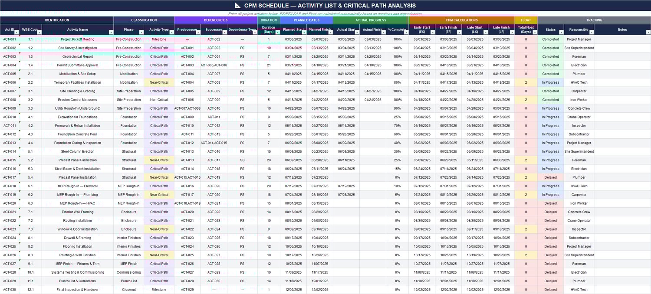
Task: Select the CPM SCHEDULE title banner cell
Action: pos(325,6)
